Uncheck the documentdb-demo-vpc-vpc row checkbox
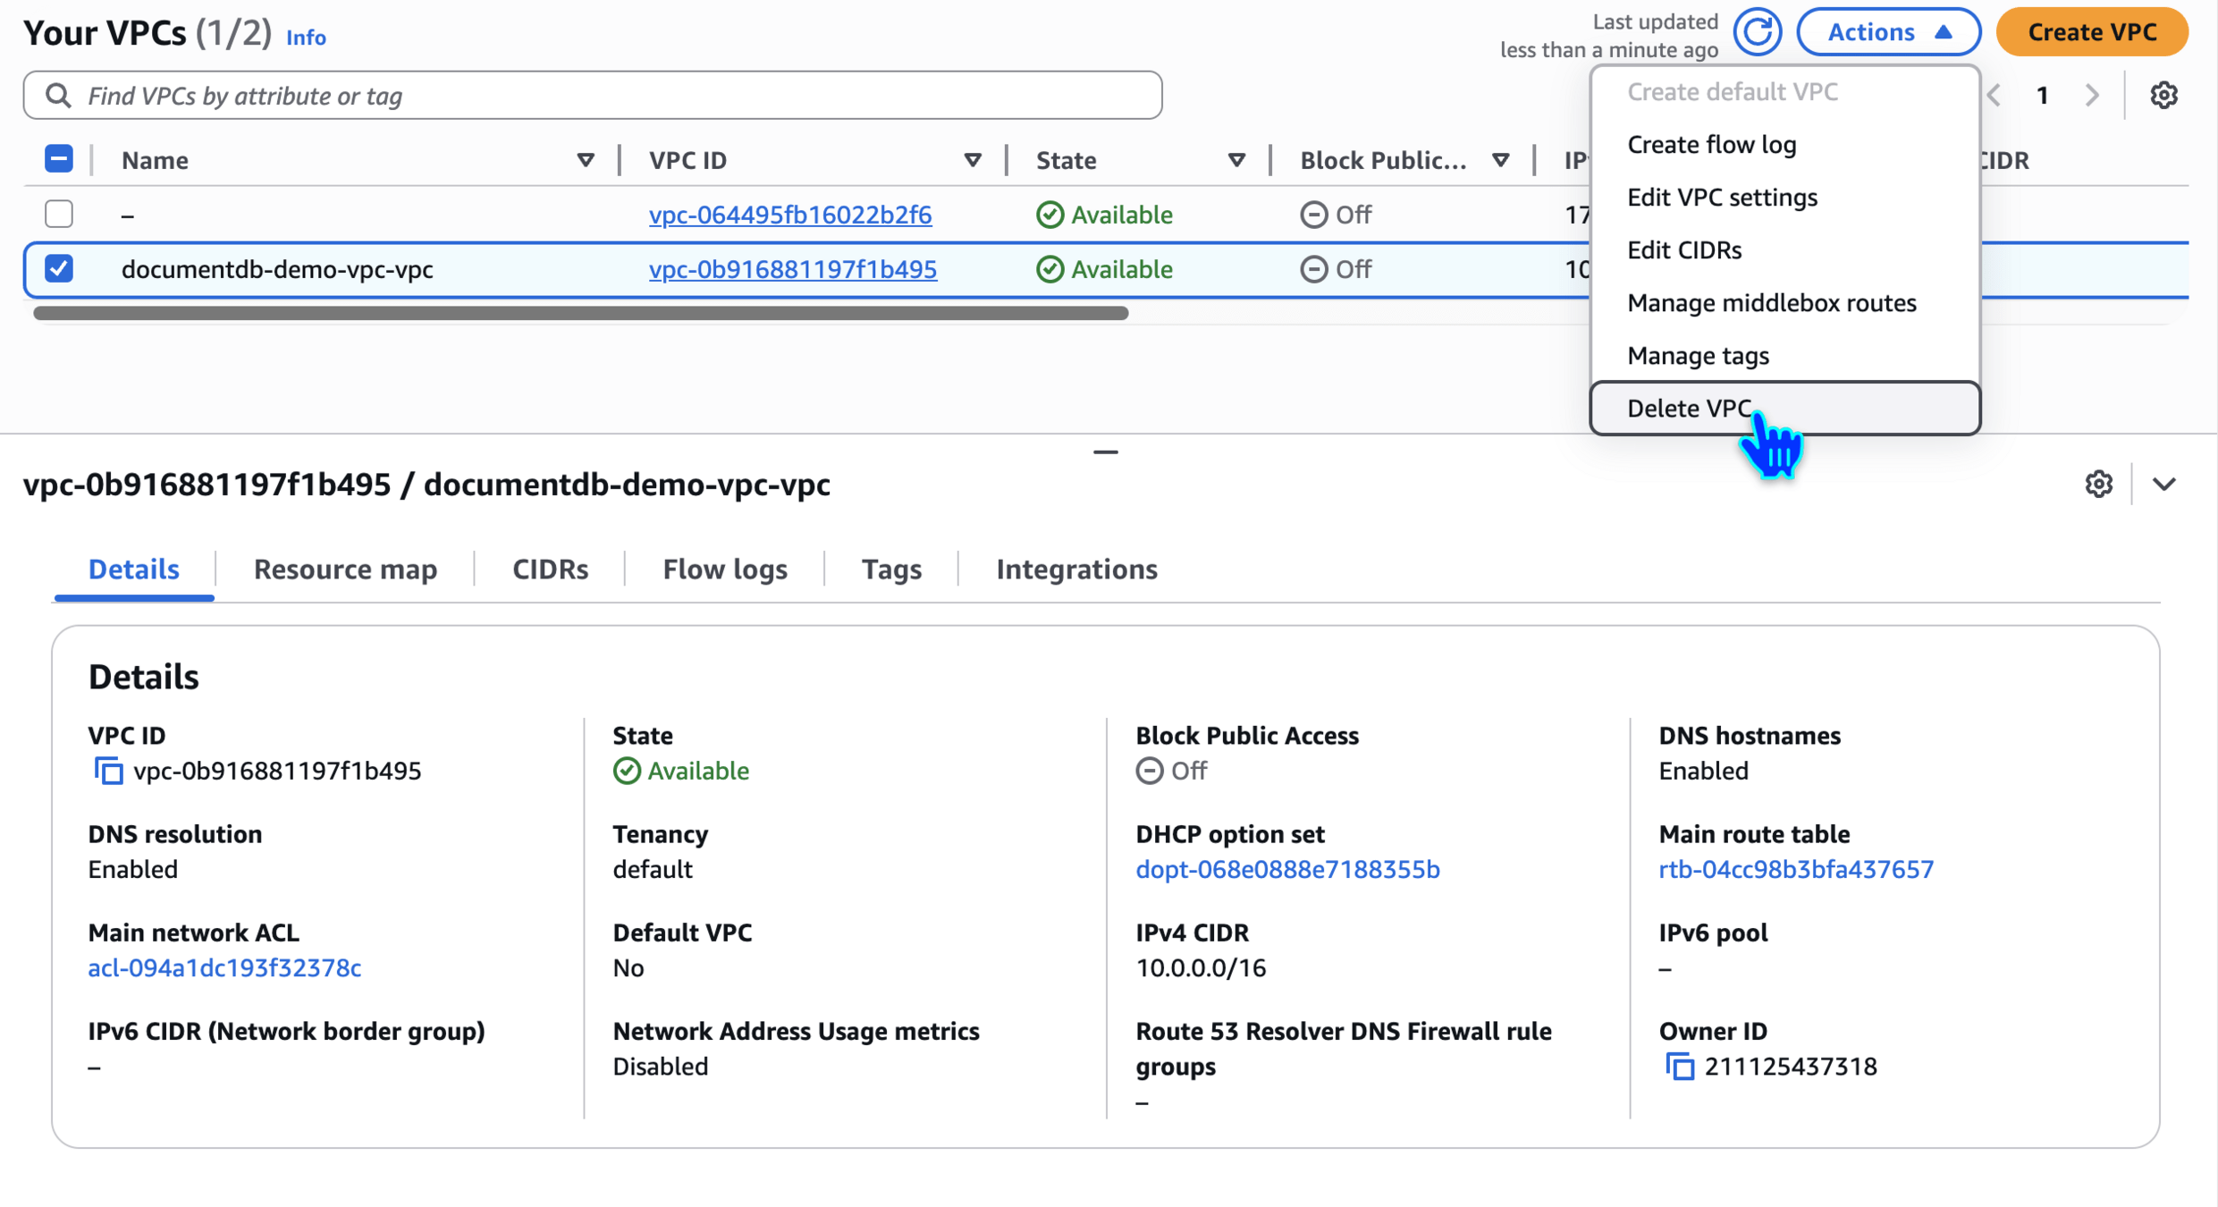 tap(59, 268)
